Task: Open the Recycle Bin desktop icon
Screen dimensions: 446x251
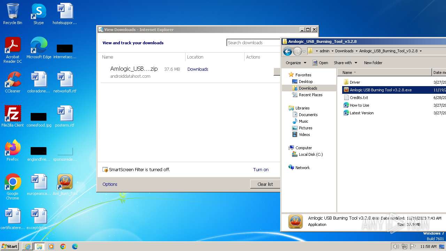Action: [x=13, y=14]
